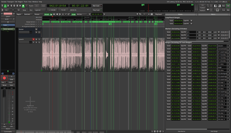Open the Int. sync source dropdown
231x133 pixels.
[x=6, y=10]
